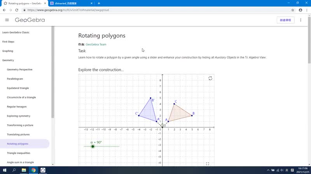Click point A on the orange triangle

coord(168,122)
